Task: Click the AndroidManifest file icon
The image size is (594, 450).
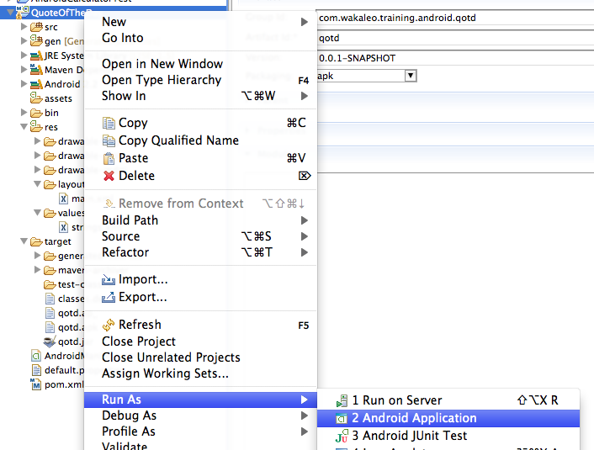Action: pyautogui.click(x=36, y=356)
